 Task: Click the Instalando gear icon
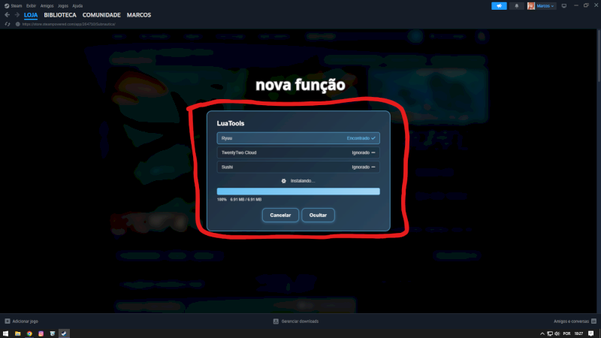coord(284,181)
